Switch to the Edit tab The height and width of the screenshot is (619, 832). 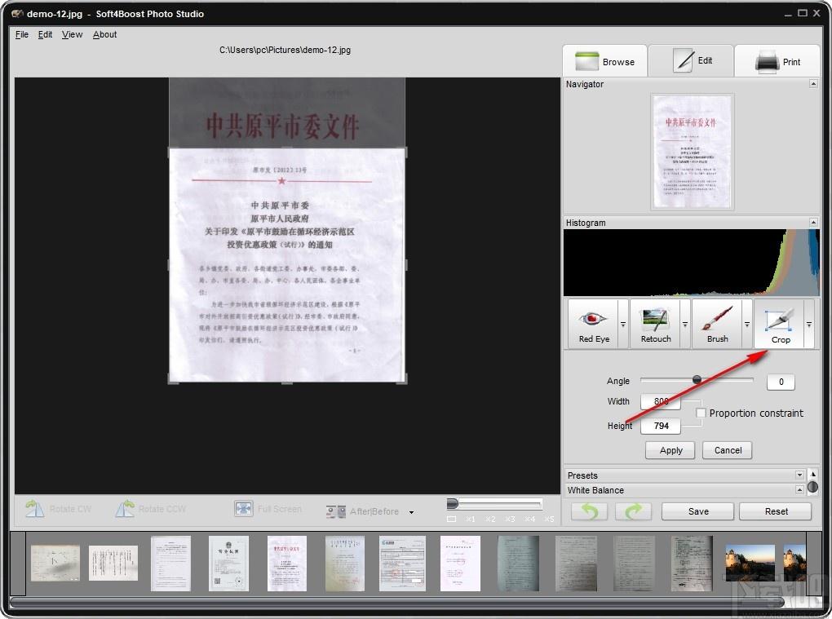click(x=692, y=60)
